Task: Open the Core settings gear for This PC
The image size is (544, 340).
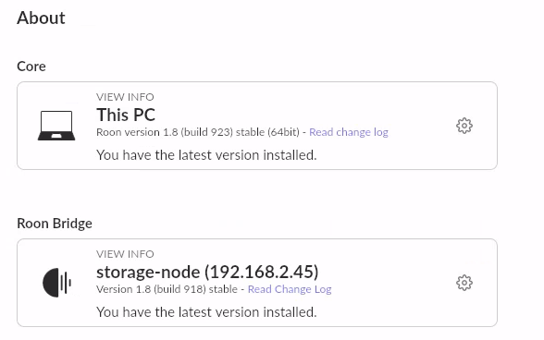Action: 464,126
